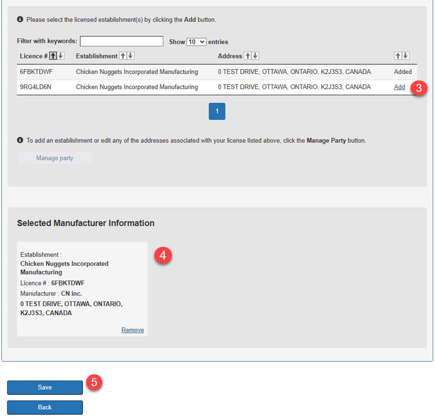Select page 1 in pagination

pos(217,111)
